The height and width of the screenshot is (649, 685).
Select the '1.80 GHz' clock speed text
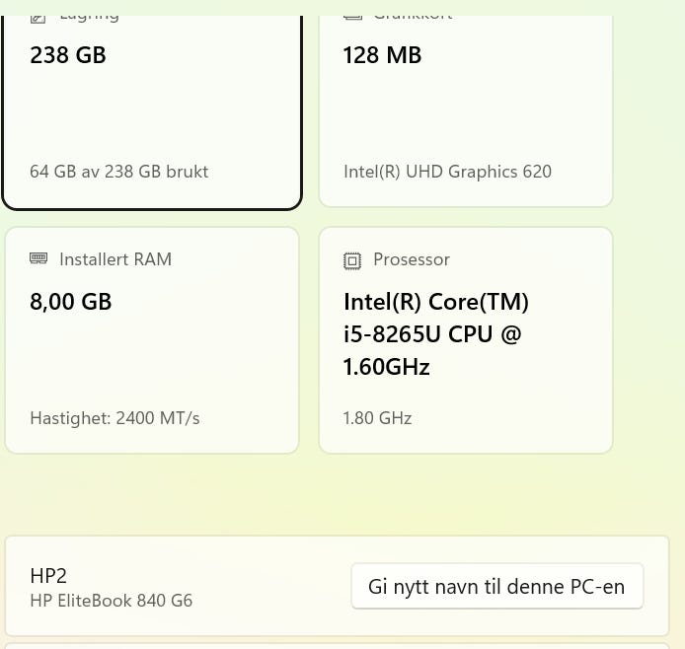coord(377,418)
